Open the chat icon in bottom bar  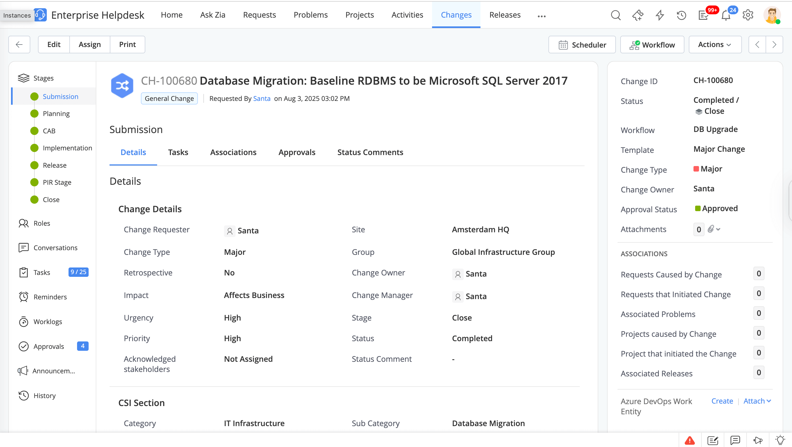pos(735,440)
